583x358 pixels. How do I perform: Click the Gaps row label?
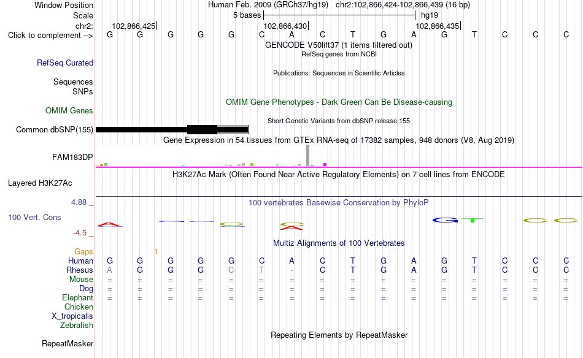(x=83, y=252)
